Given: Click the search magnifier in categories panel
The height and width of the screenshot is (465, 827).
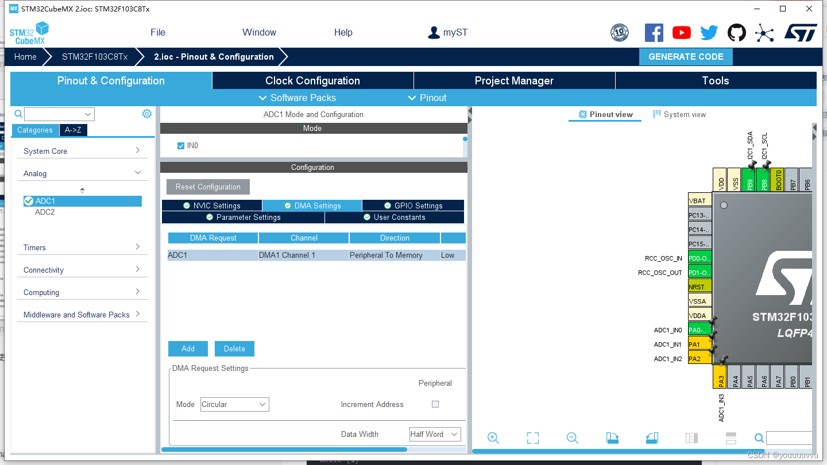Looking at the screenshot, I should [18, 114].
